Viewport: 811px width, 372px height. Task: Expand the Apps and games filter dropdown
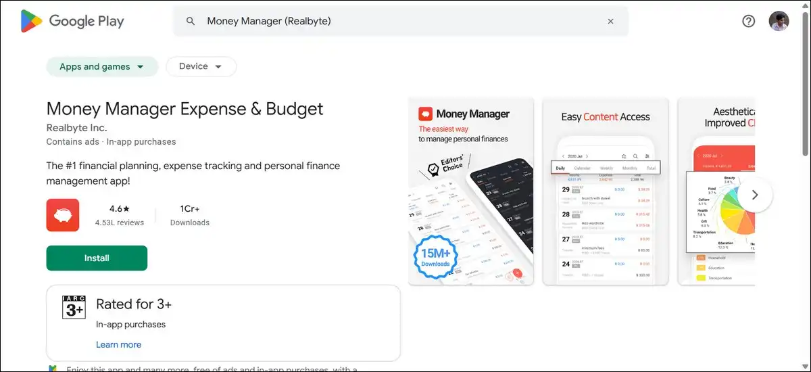click(x=102, y=66)
